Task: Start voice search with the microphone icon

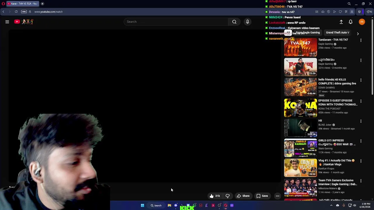Action: click(247, 22)
